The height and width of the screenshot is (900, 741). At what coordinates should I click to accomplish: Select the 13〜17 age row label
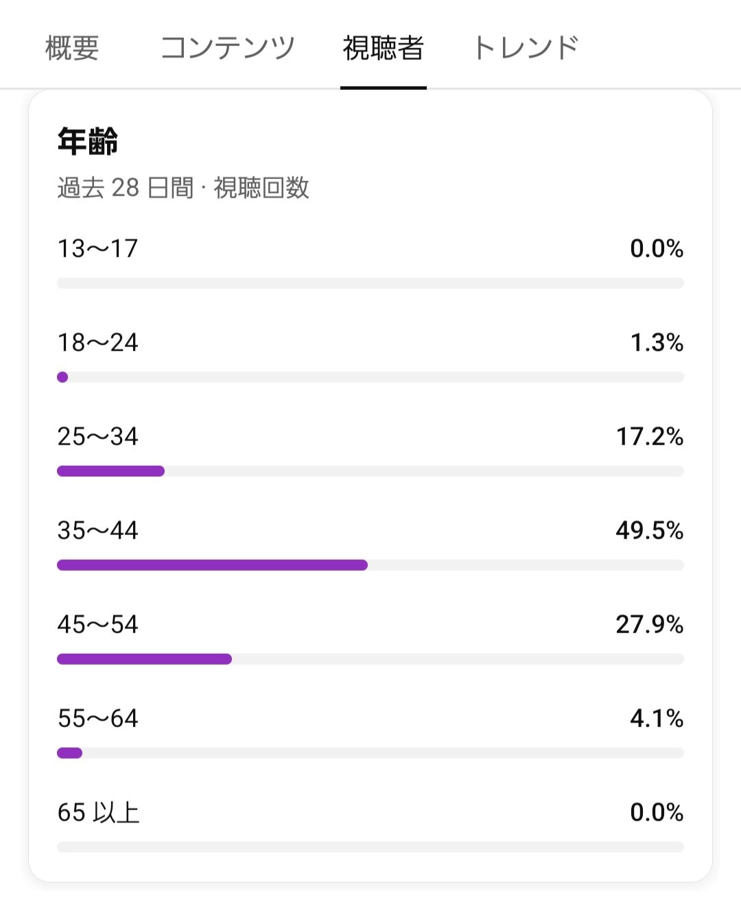[x=97, y=248]
